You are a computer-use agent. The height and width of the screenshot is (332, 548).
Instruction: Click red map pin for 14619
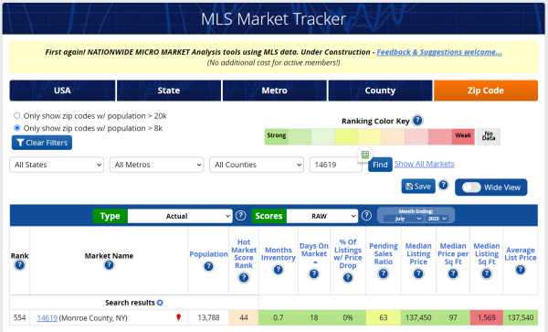point(179,317)
